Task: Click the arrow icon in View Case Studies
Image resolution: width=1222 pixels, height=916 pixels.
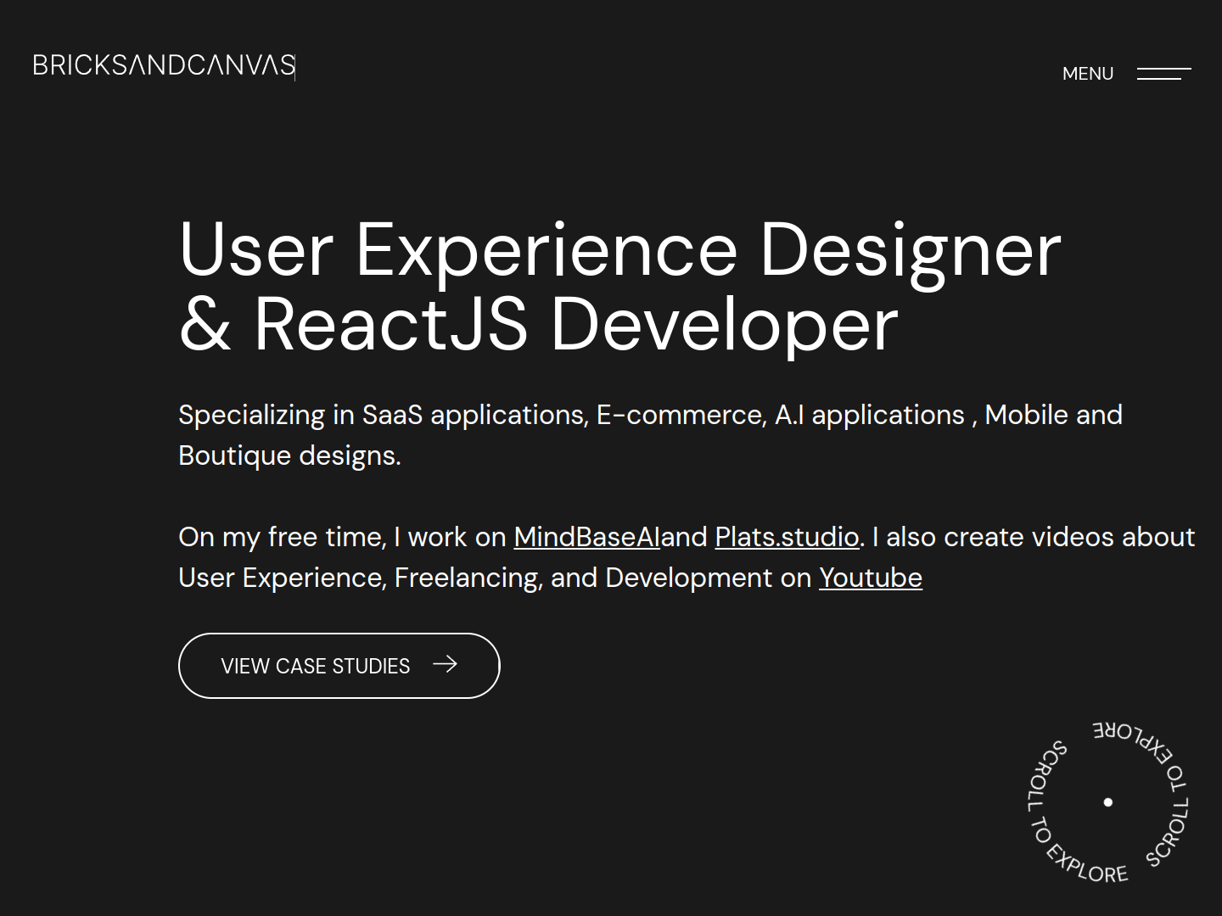Action: [445, 665]
